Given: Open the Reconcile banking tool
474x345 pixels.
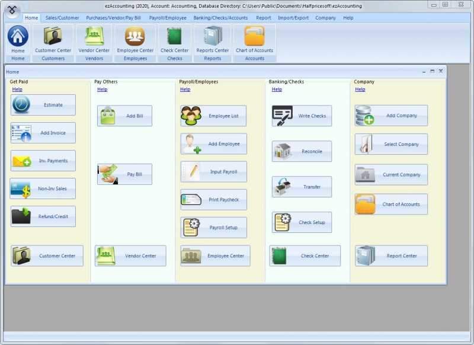Looking at the screenshot, I should click(302, 151).
